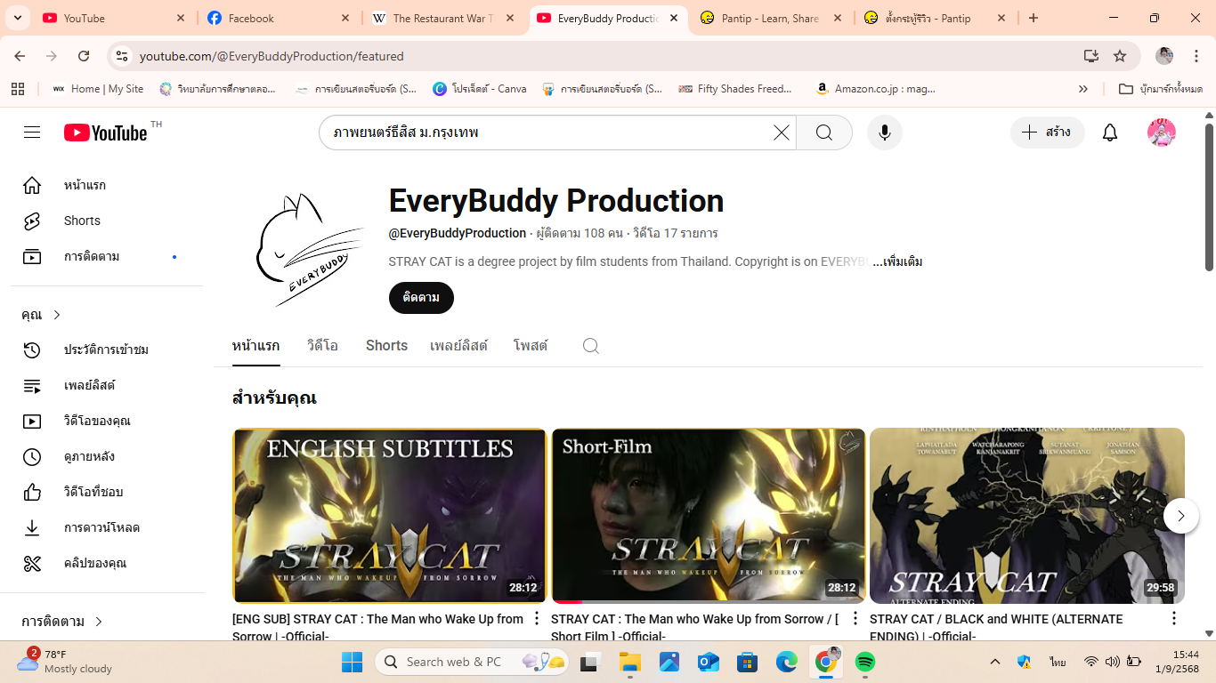Open Shorts from the sidebar

pyautogui.click(x=107, y=221)
